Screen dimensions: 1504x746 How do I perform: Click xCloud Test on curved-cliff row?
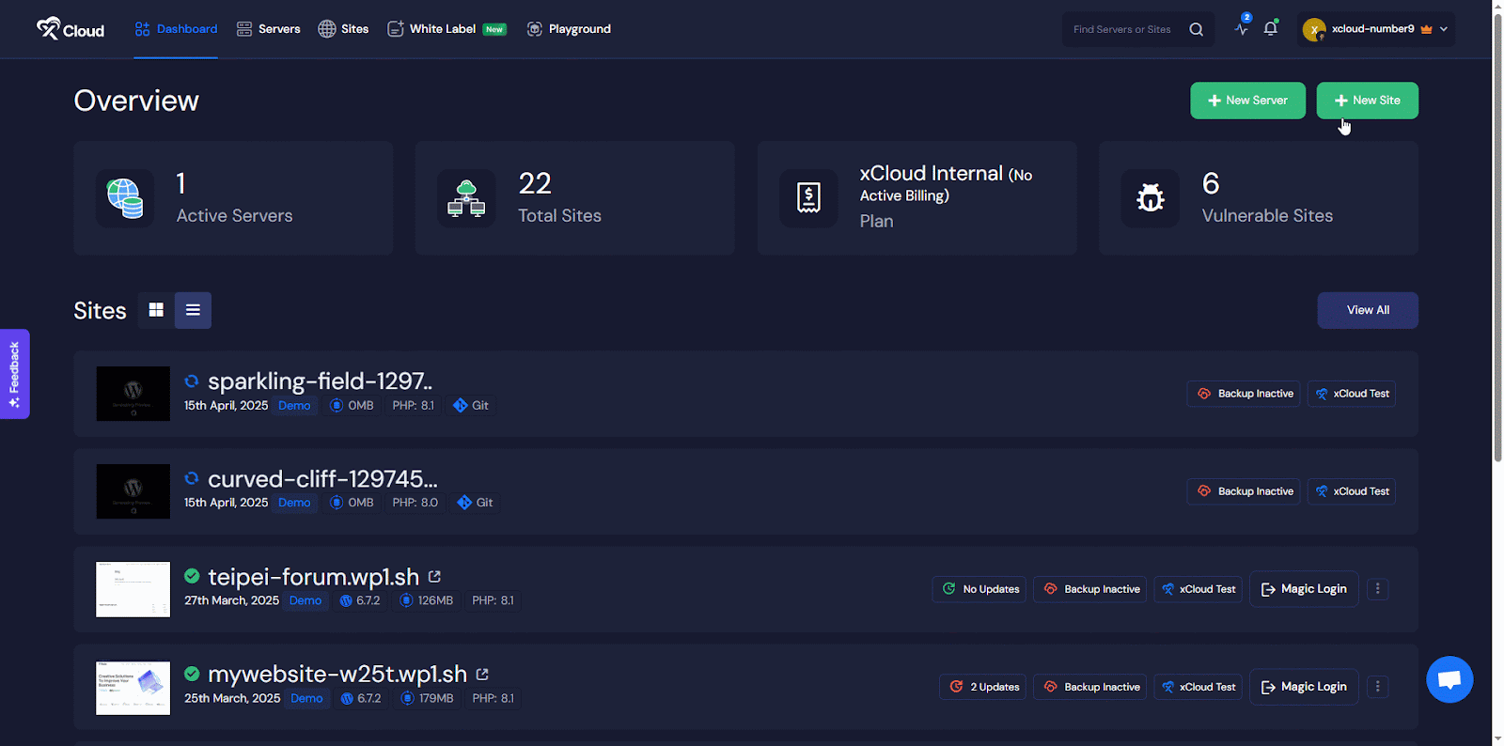coord(1352,491)
